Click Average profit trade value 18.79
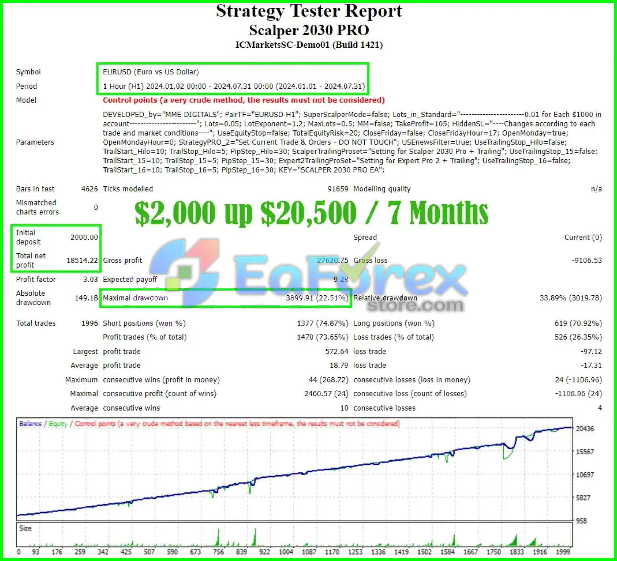This screenshot has height=561, width=617. tap(339, 366)
